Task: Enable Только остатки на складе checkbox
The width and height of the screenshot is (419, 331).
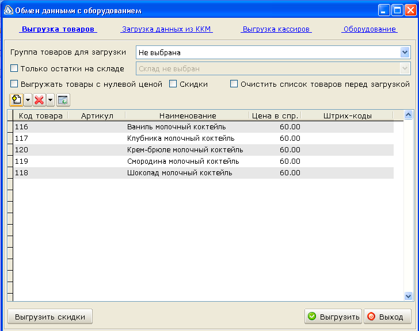Action: (x=14, y=68)
